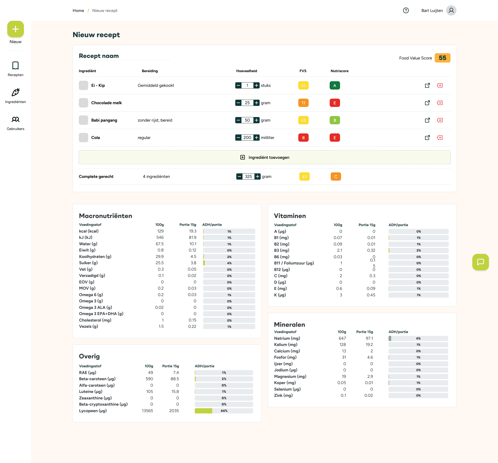
Task: Click the green Nieuw plus button
Action: point(16,29)
